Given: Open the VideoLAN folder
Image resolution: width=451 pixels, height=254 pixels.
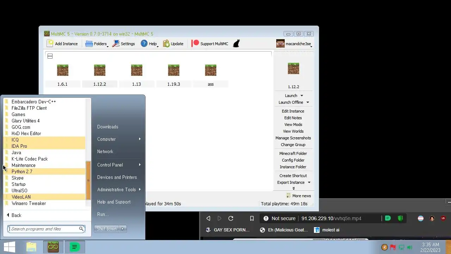Looking at the screenshot, I should [x=44, y=197].
